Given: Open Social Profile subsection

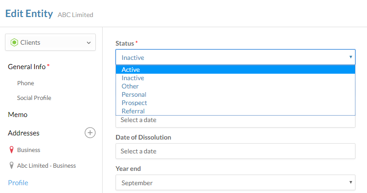Looking at the screenshot, I should click(34, 98).
